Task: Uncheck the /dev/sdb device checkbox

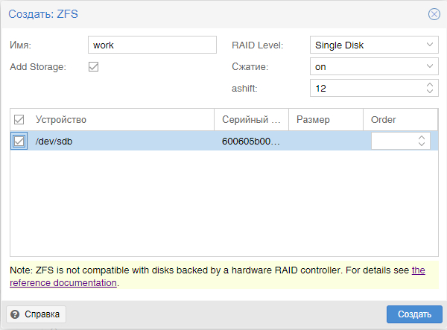Action: (x=19, y=141)
